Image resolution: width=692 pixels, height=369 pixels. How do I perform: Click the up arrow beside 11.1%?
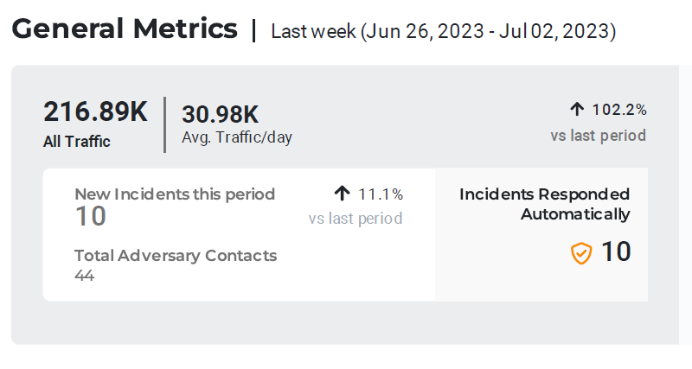click(x=342, y=194)
